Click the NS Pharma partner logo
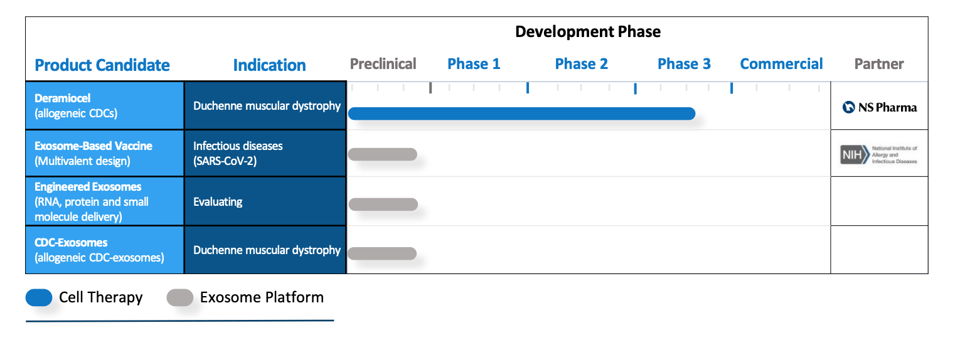965x345 pixels. pyautogui.click(x=879, y=107)
